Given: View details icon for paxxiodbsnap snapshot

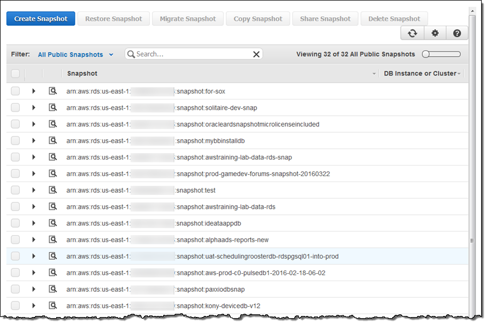Looking at the screenshot, I should [x=52, y=289].
